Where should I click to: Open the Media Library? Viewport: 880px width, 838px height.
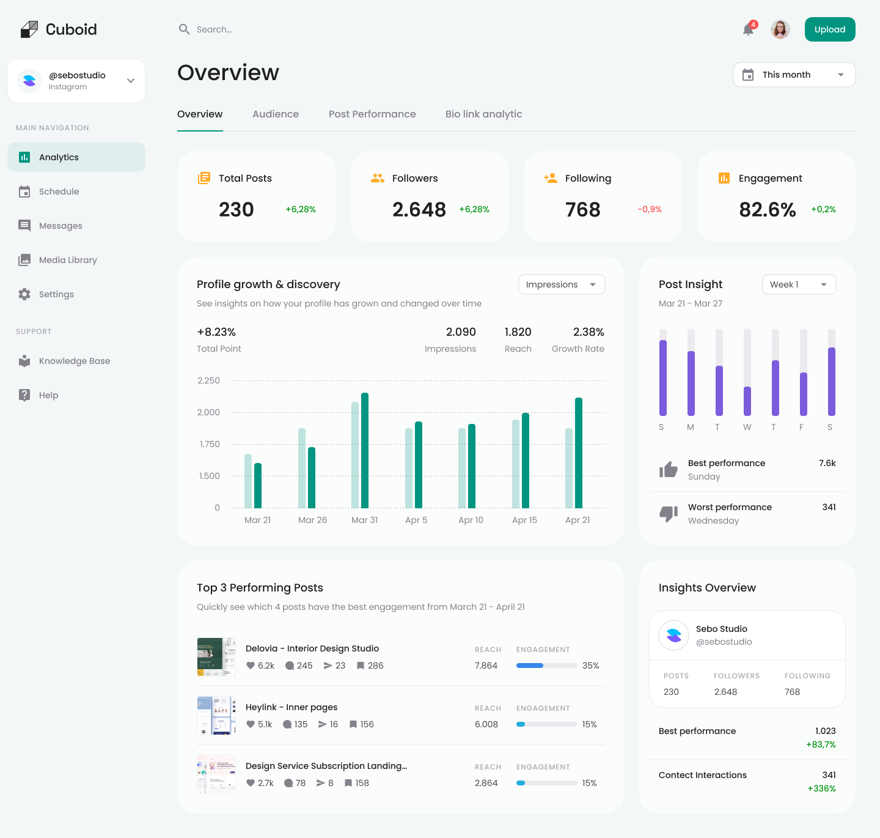pos(24,260)
